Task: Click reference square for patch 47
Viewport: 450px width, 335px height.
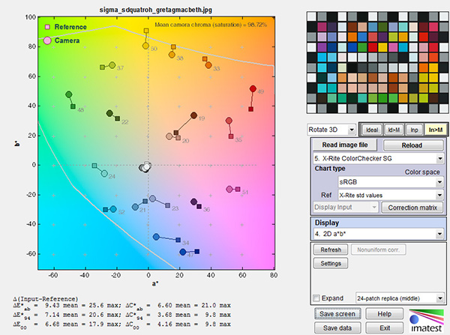Action: click(x=196, y=252)
